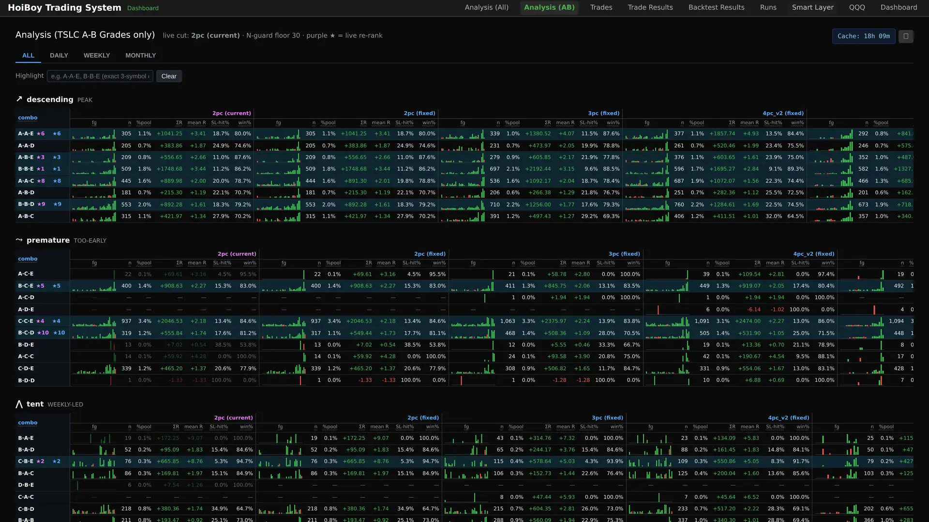Click the premature section squiggle arrow icon
Viewport: 929px width, 522px height.
click(x=19, y=240)
